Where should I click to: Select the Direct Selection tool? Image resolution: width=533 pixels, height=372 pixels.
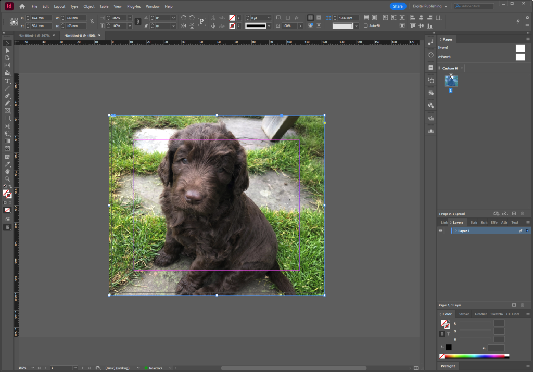coord(7,50)
